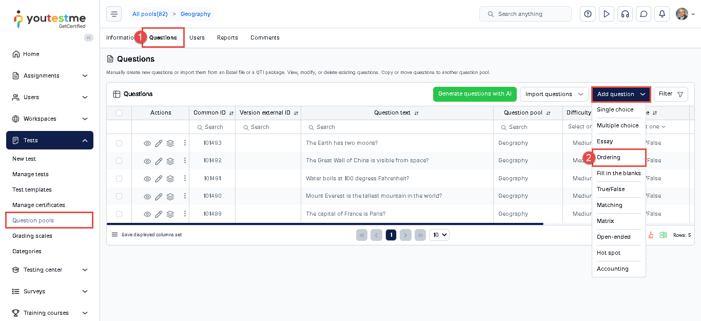Check the select-all checkbox in table header
701x321 pixels.
click(119, 113)
